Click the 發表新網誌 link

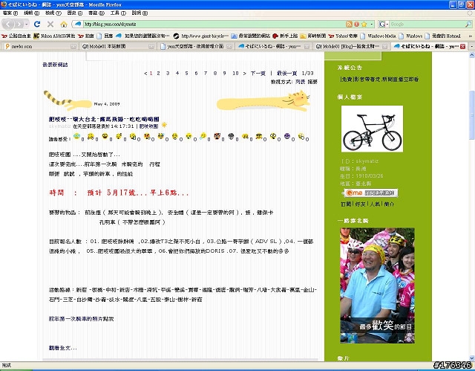click(55, 65)
